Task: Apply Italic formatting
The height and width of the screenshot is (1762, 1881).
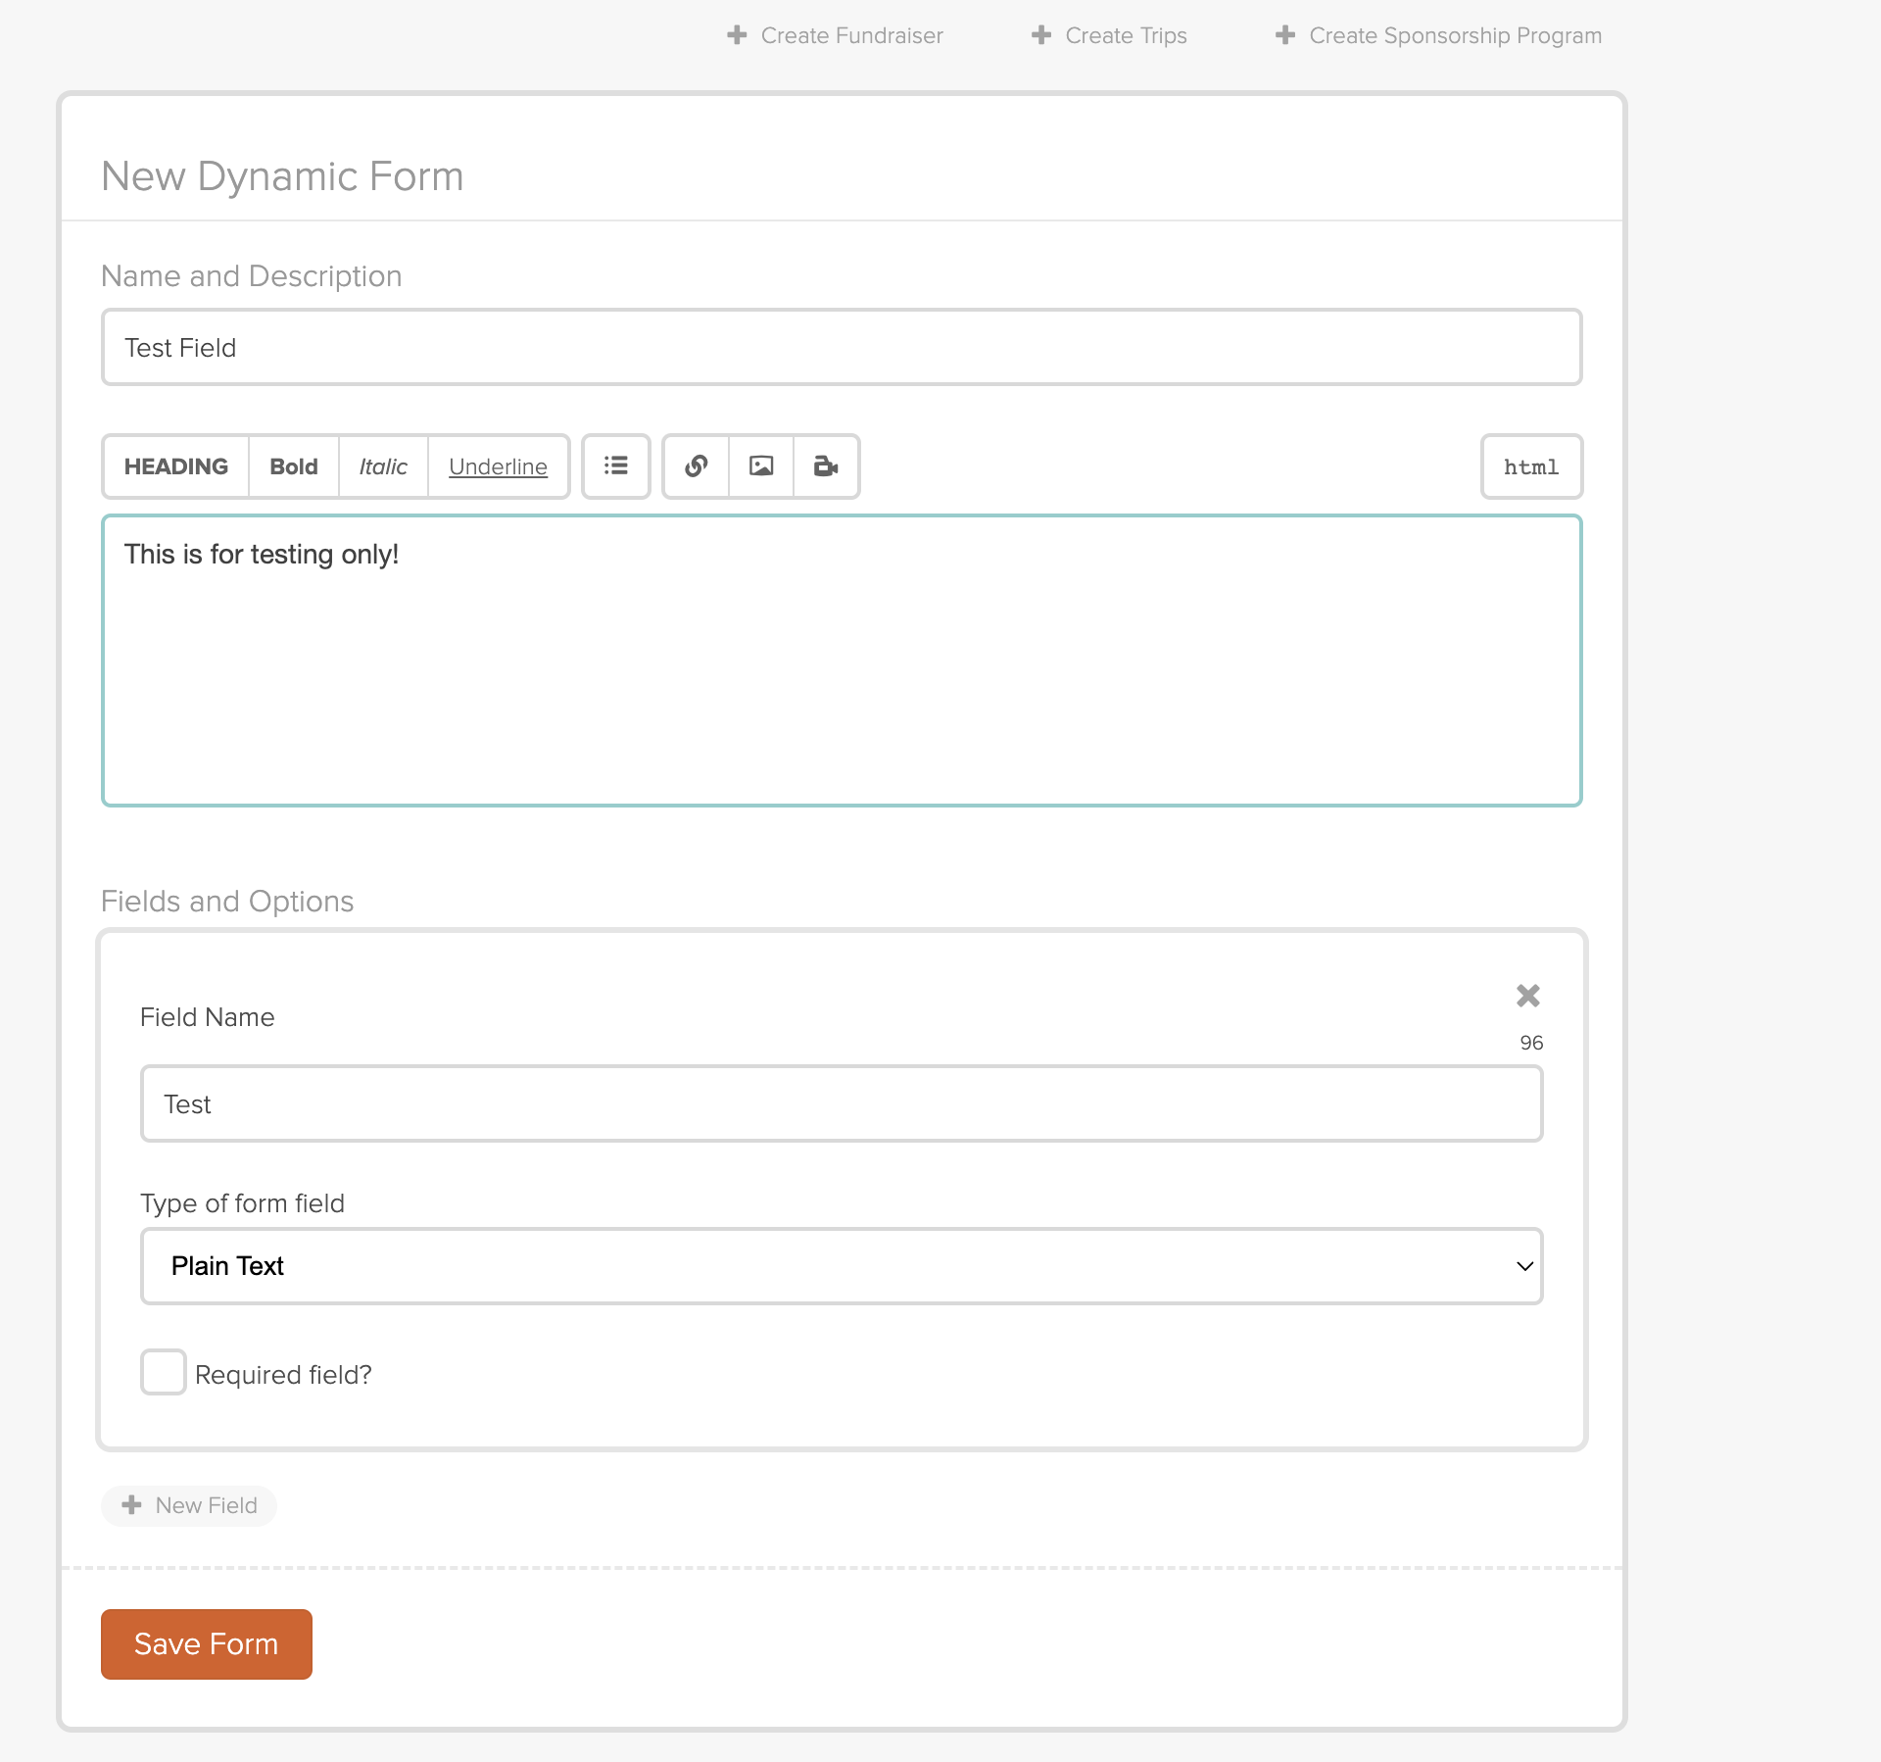Action: [x=383, y=466]
